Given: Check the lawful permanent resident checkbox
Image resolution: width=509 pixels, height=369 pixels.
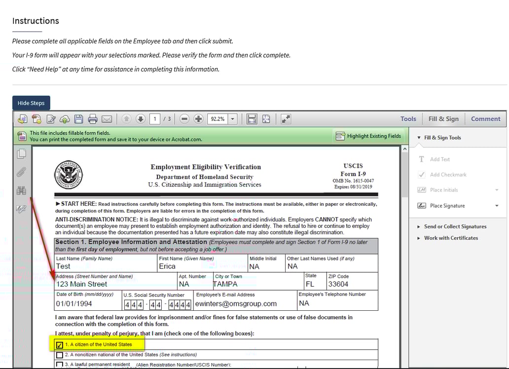Looking at the screenshot, I should (x=60, y=364).
